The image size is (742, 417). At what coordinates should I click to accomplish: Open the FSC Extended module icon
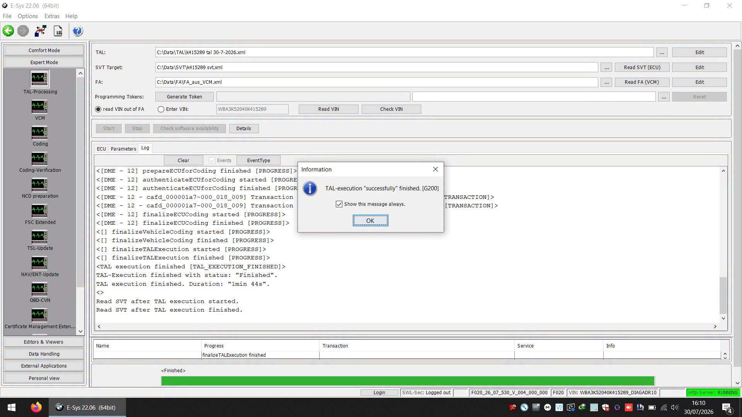point(39,211)
